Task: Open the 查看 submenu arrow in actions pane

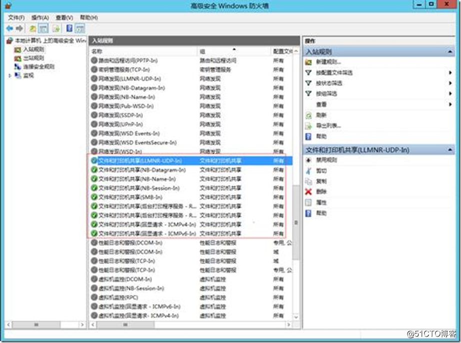Action: [x=450, y=104]
